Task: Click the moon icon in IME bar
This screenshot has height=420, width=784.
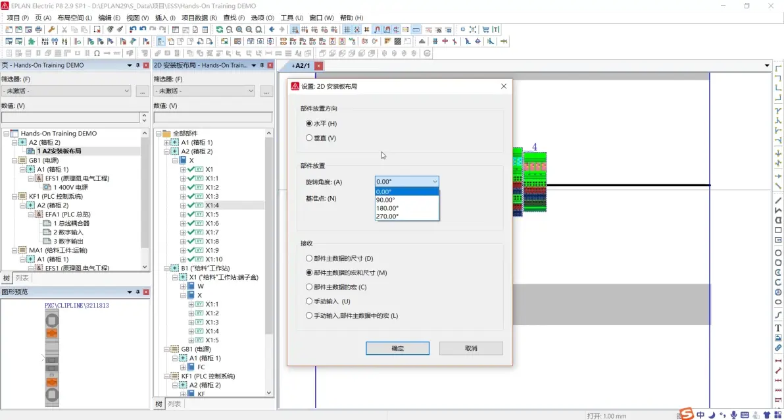Action: click(x=712, y=415)
